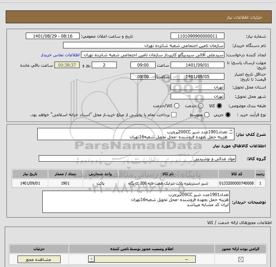Click the buyer organization name field
276x267 pixels.
[x=144, y=46]
